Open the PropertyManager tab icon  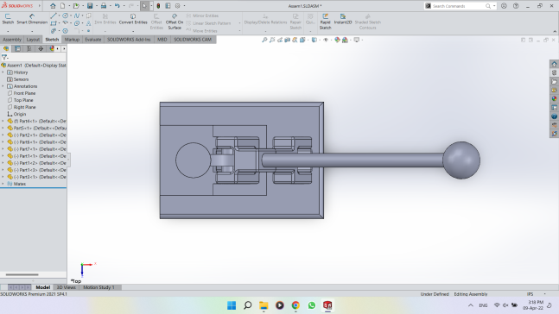pyautogui.click(x=17, y=48)
